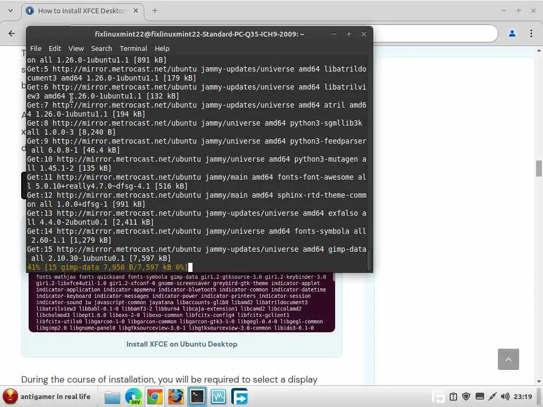Click the paragraph 'During the course of installation'
Screen dimensions: 543x407
[169, 379]
